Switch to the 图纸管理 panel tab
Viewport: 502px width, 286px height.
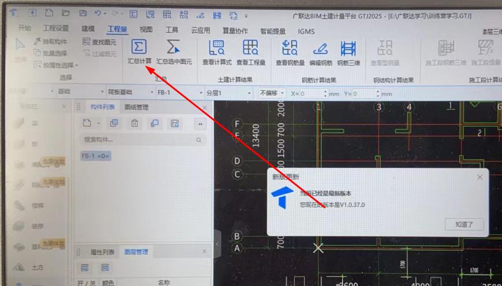pyautogui.click(x=137, y=107)
